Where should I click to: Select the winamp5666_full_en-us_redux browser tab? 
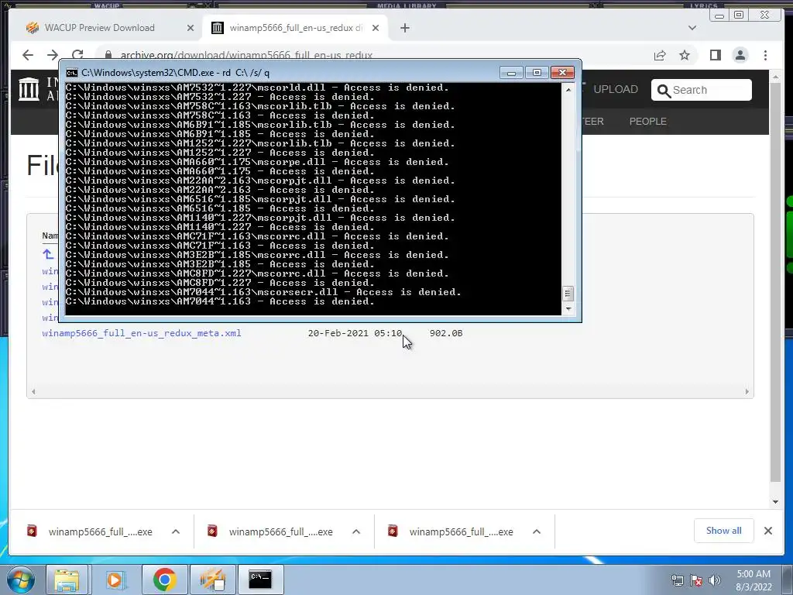(295, 28)
